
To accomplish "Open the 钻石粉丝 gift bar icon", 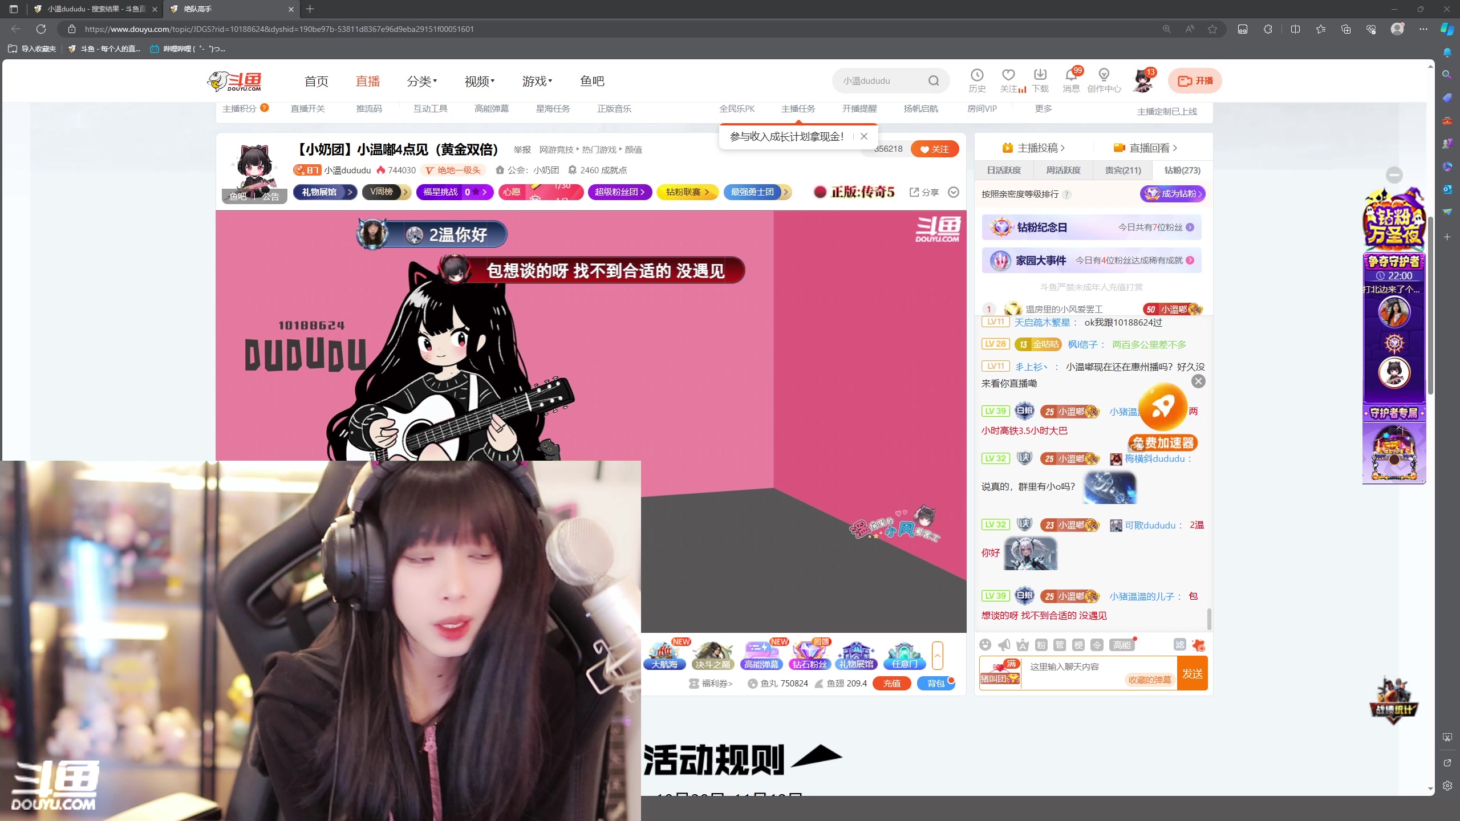I will click(809, 655).
